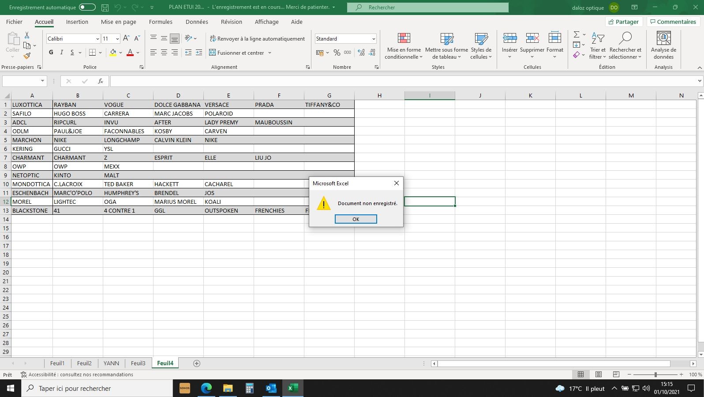Viewport: 704px width, 397px height.
Task: Click the Cut scissors icon
Action: click(x=27, y=35)
